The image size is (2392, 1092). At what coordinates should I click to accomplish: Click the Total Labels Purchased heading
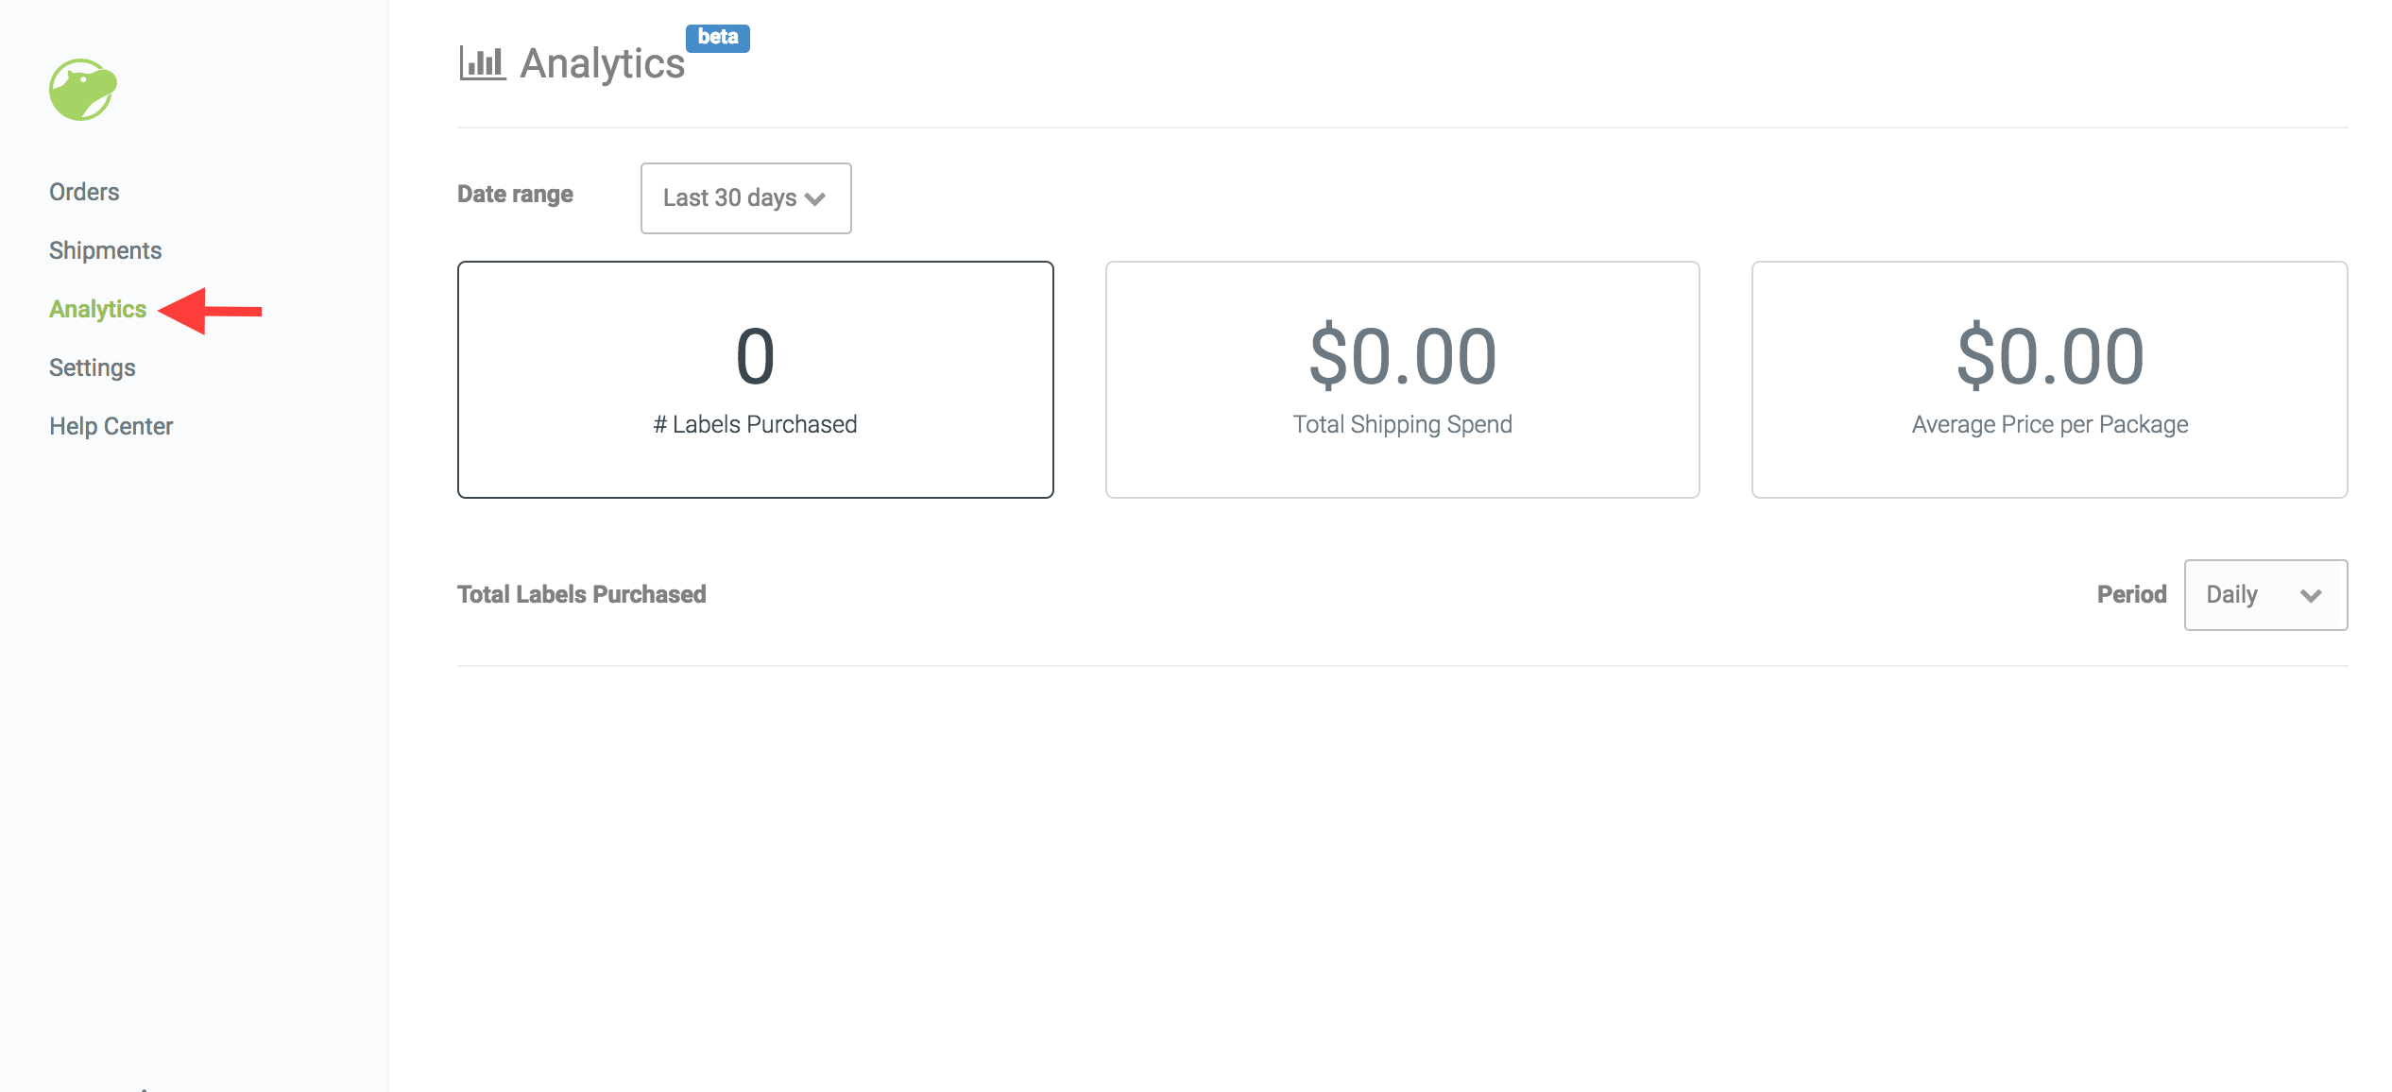pyautogui.click(x=582, y=594)
